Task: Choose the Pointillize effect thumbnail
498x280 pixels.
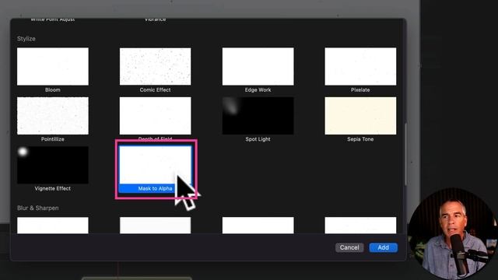Action: click(x=53, y=116)
